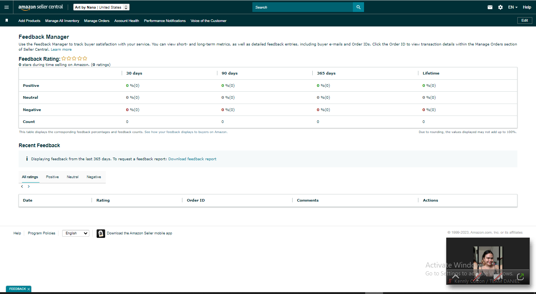Expand the meeting overlay up-arrow chevron

pyautogui.click(x=456, y=276)
